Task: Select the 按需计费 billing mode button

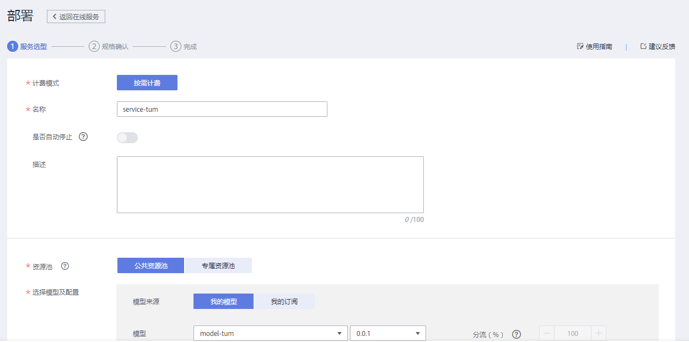Action: tap(147, 83)
